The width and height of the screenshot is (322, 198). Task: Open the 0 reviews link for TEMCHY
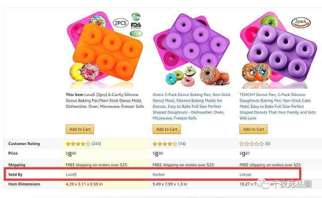[268, 143]
